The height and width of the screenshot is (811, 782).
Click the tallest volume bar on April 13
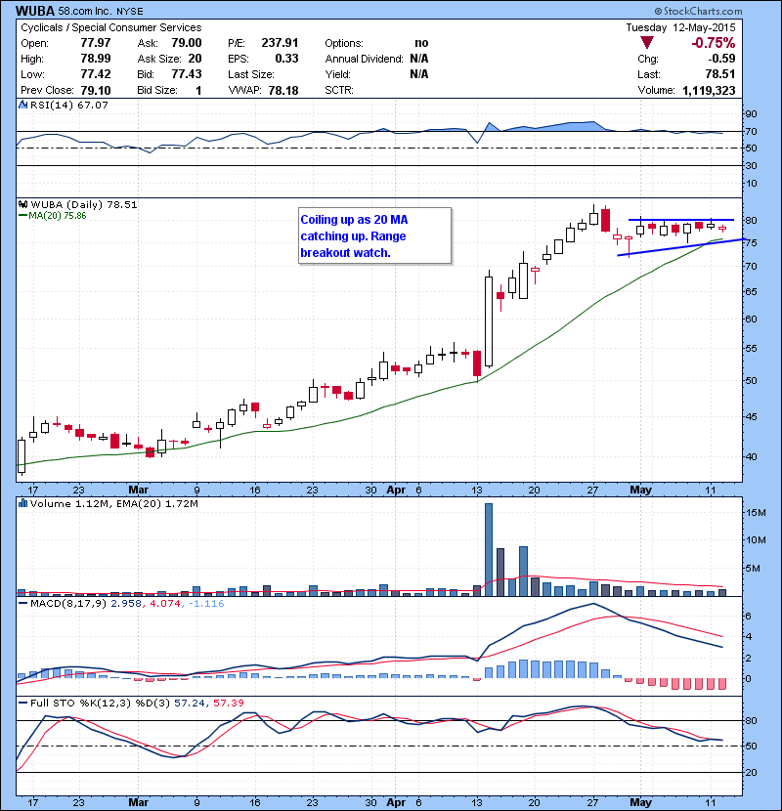pyautogui.click(x=489, y=549)
